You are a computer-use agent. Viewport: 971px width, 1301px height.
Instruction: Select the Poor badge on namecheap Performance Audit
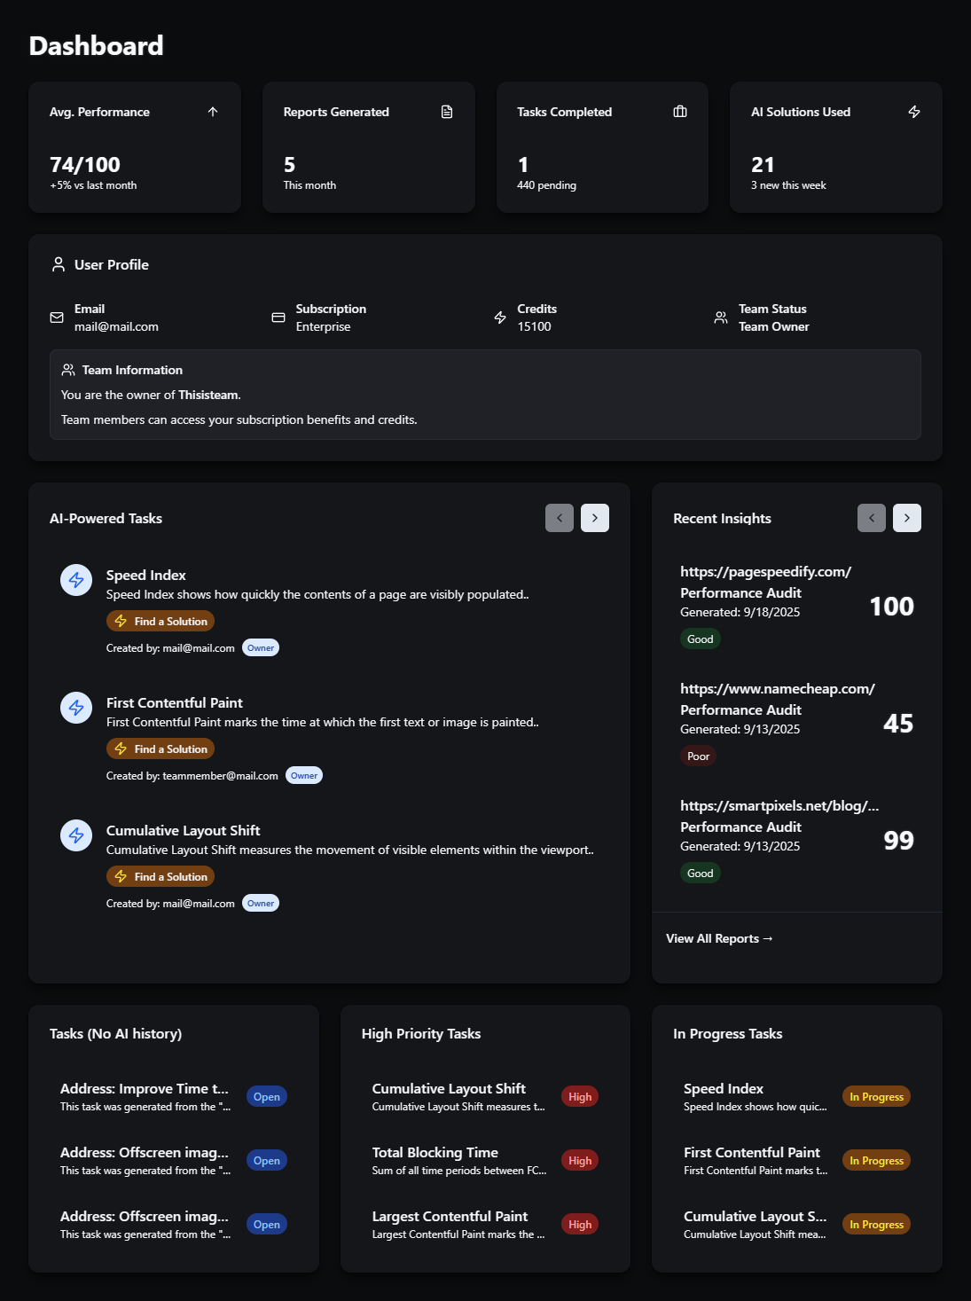[x=698, y=756]
